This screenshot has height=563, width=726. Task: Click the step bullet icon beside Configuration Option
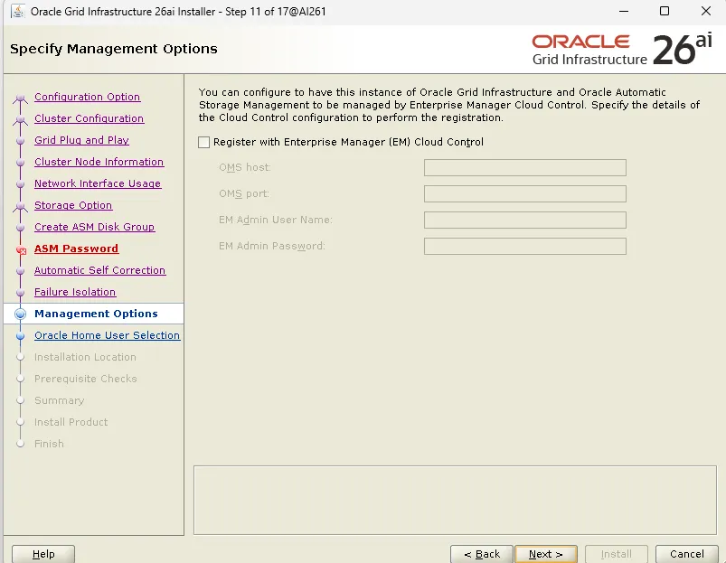(x=20, y=98)
